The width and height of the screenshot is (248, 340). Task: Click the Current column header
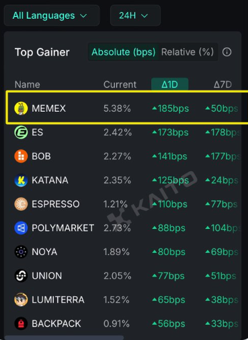coord(120,85)
